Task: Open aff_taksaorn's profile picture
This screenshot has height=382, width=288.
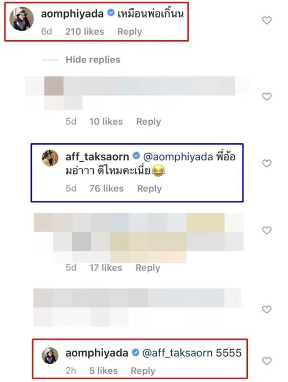Action: point(50,158)
